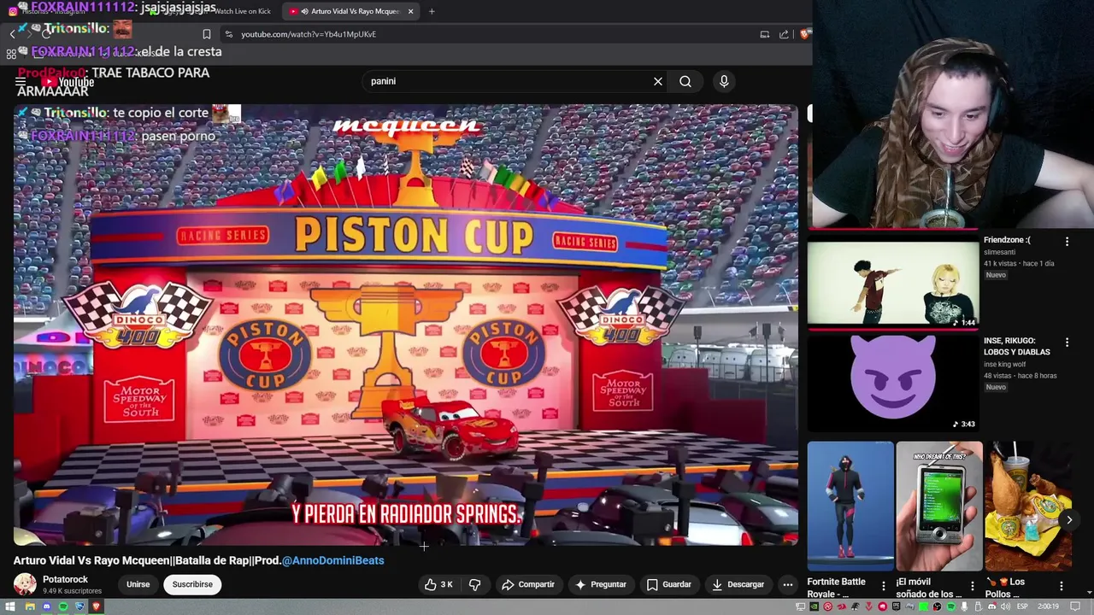The image size is (1094, 615).
Task: Open the Windows Start button
Action: [10, 606]
